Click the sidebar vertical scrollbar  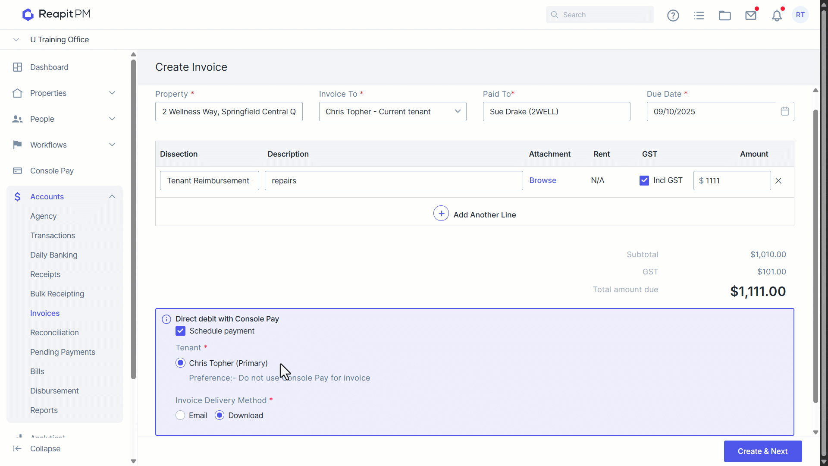pos(133,219)
